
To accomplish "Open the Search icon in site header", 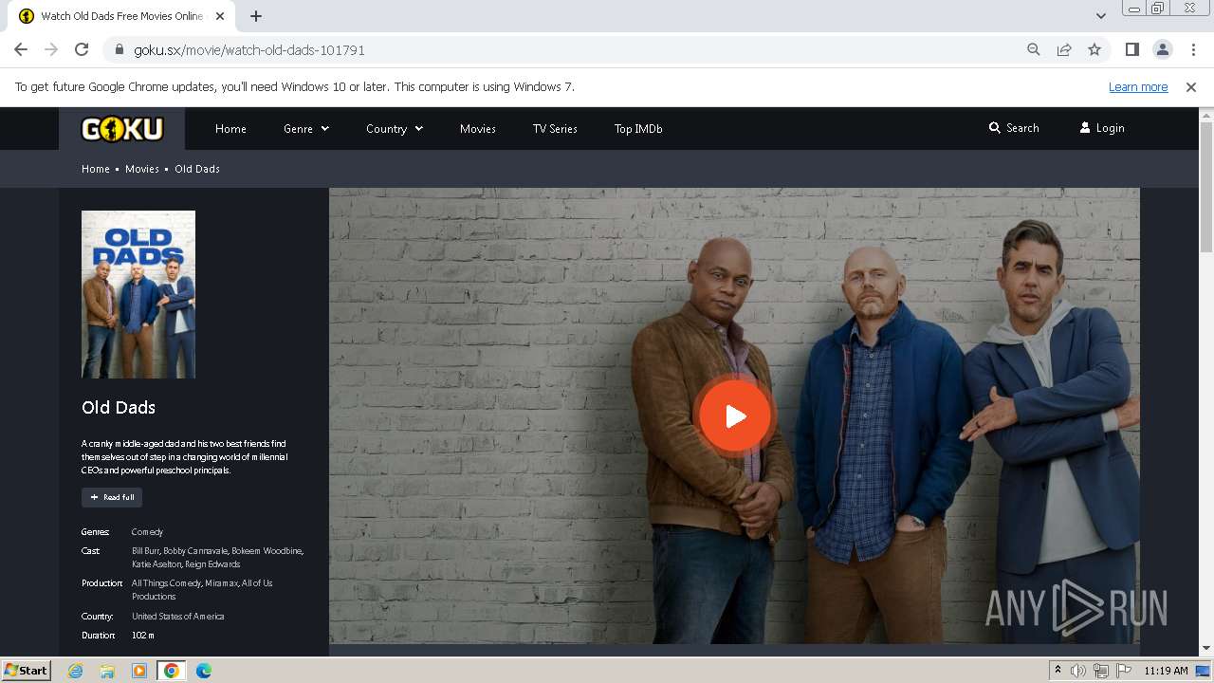I will pyautogui.click(x=1014, y=128).
